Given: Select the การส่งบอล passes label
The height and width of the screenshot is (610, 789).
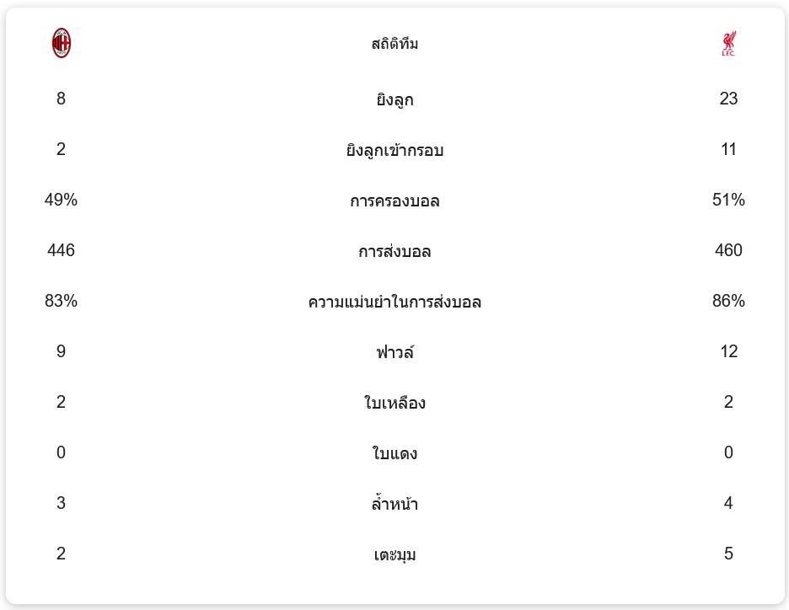Looking at the screenshot, I should click(x=394, y=252).
